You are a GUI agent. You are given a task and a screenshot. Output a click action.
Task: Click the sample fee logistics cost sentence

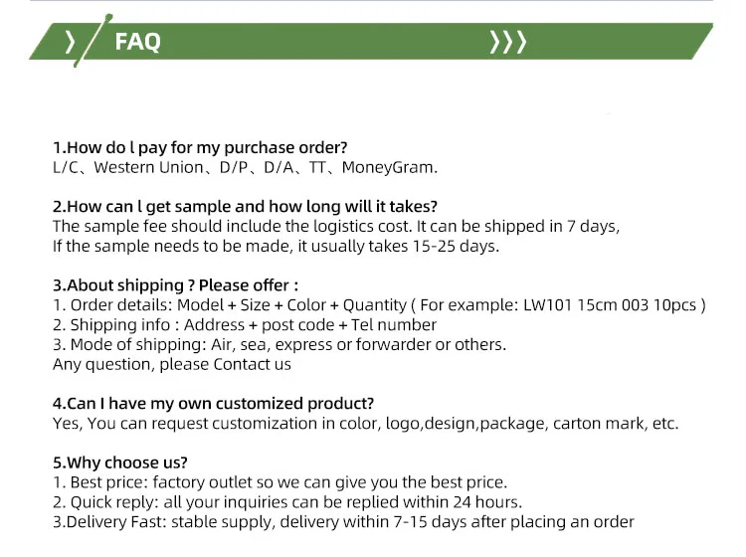(x=336, y=227)
